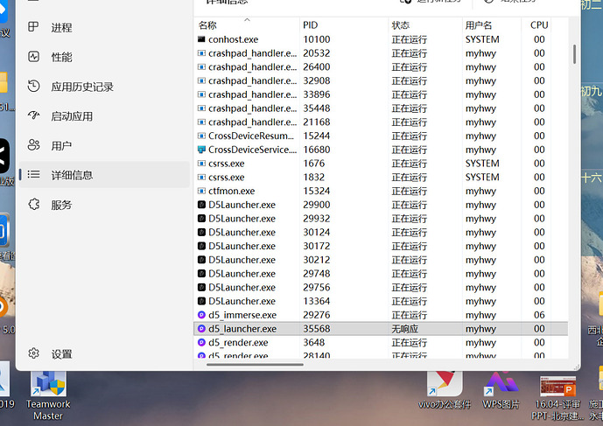Click icon of D5Launcher.exe PID 29900

click(x=201, y=205)
